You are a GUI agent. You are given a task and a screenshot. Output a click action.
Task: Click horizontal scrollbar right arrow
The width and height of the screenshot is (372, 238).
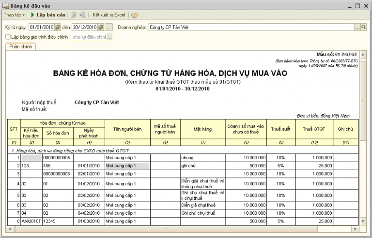(355, 229)
